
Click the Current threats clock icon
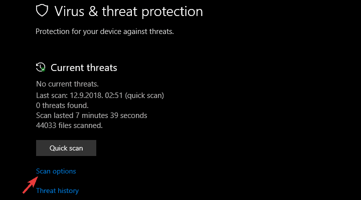pyautogui.click(x=41, y=67)
